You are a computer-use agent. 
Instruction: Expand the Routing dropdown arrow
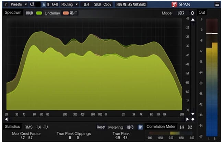pyautogui.click(x=77, y=4)
